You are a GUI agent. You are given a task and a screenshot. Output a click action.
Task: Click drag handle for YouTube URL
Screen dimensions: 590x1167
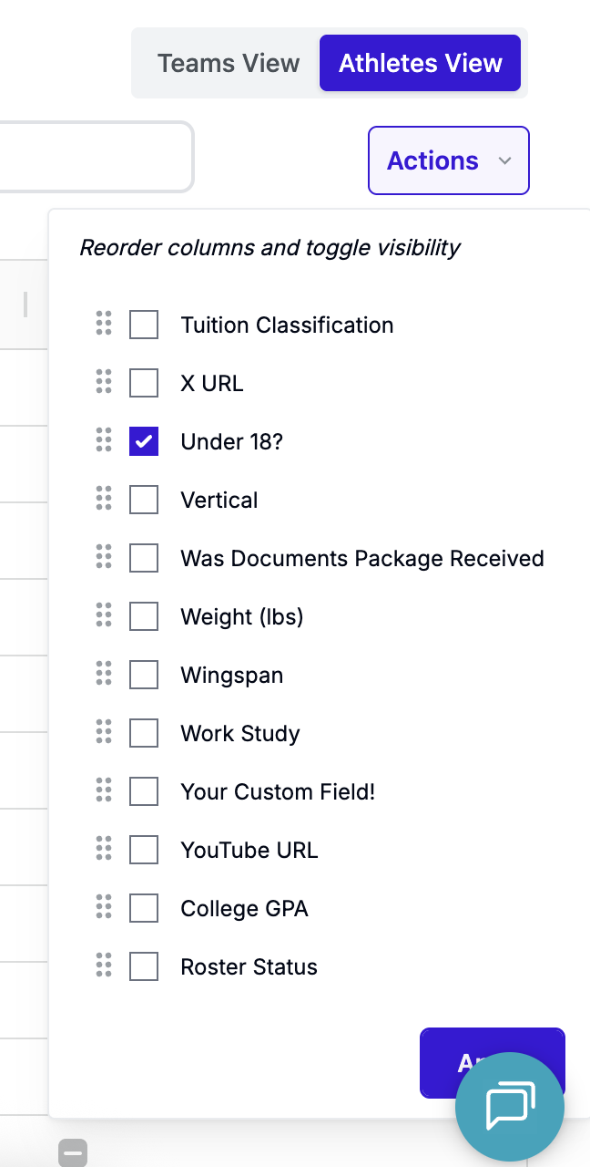click(x=104, y=849)
